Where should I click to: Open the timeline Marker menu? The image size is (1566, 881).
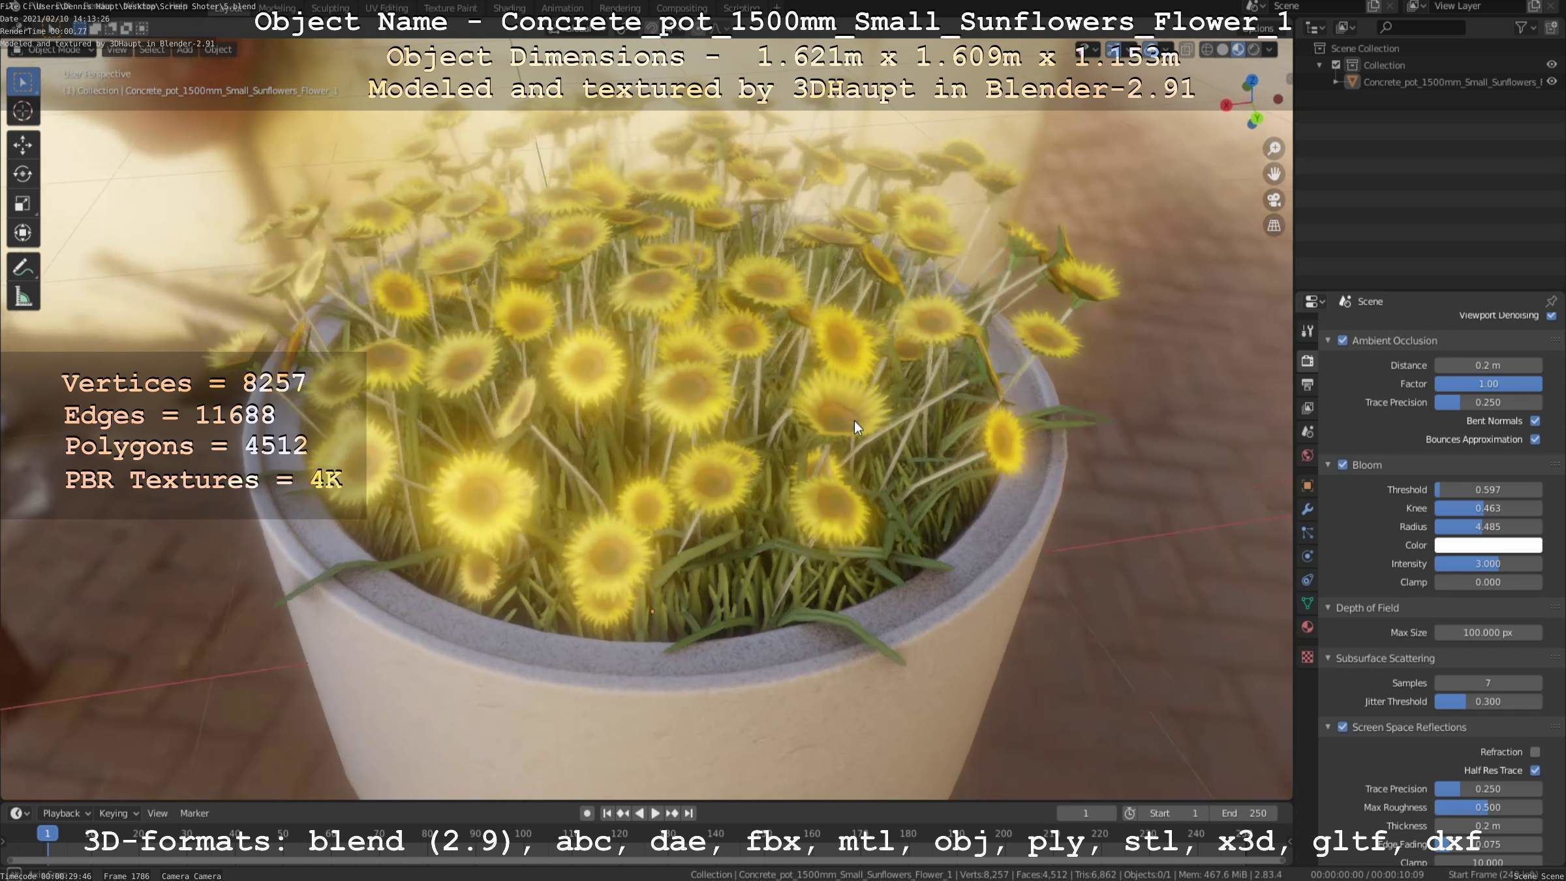(x=194, y=813)
